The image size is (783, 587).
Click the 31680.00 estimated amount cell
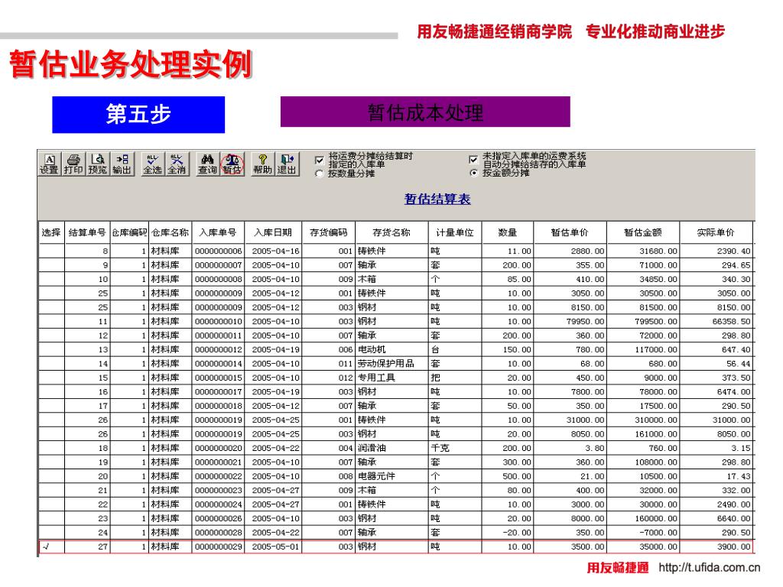click(643, 251)
